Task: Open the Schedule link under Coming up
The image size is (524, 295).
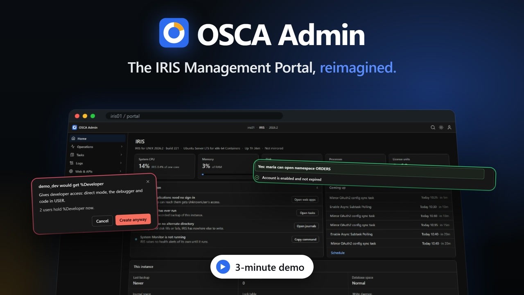Action: point(338,253)
